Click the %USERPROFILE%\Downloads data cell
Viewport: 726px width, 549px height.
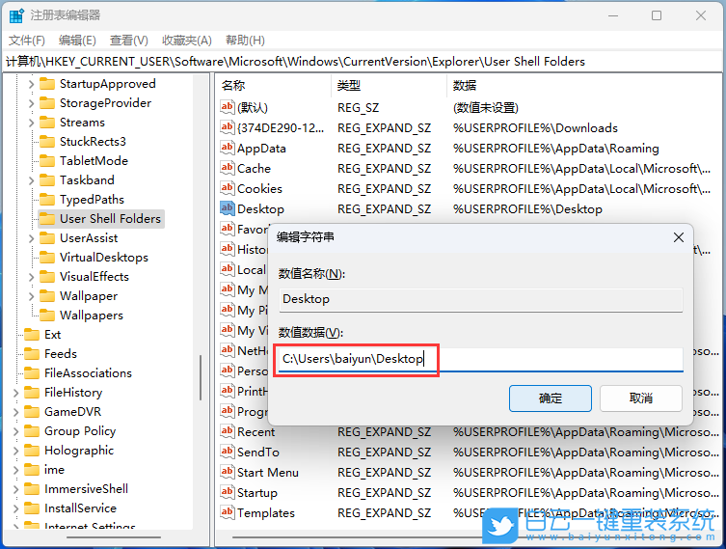pyautogui.click(x=535, y=128)
